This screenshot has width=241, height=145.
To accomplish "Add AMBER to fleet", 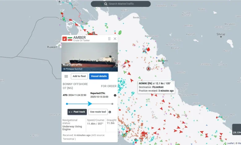I will [x=79, y=76].
